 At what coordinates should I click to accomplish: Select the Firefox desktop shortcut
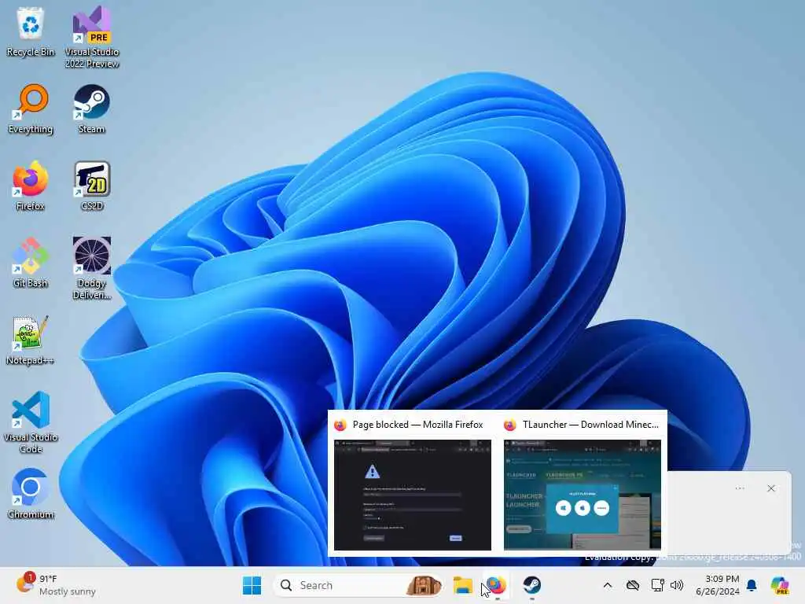coord(31,186)
